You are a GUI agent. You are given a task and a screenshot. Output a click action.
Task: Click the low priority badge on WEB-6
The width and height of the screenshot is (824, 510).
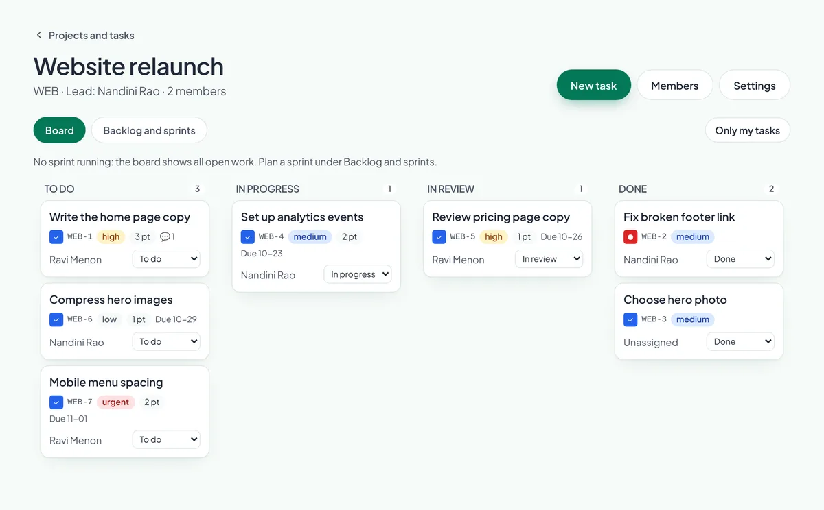(110, 319)
